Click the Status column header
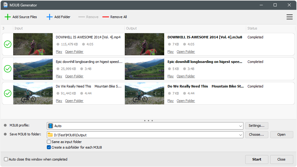The image size is (297, 167). (252, 28)
